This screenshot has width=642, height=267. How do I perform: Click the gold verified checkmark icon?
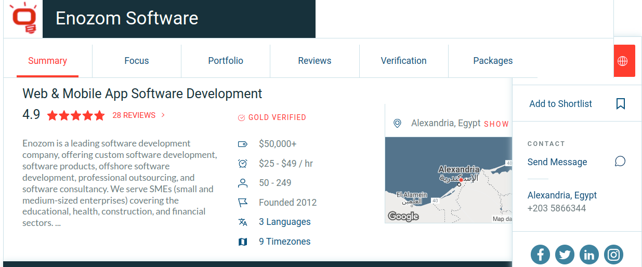tap(241, 118)
